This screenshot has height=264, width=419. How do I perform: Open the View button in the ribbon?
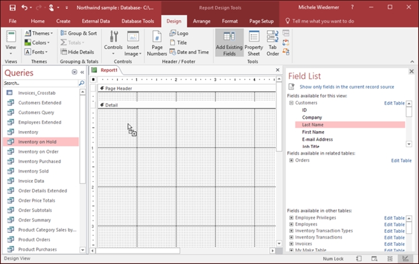(11, 43)
